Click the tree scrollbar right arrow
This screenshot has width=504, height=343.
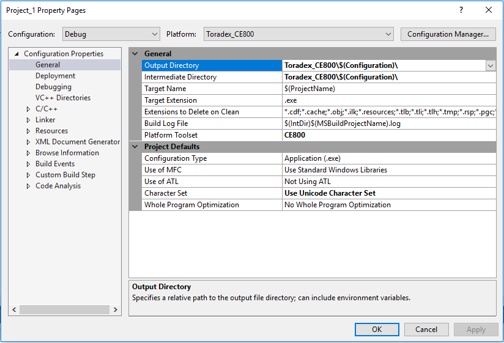click(116, 309)
